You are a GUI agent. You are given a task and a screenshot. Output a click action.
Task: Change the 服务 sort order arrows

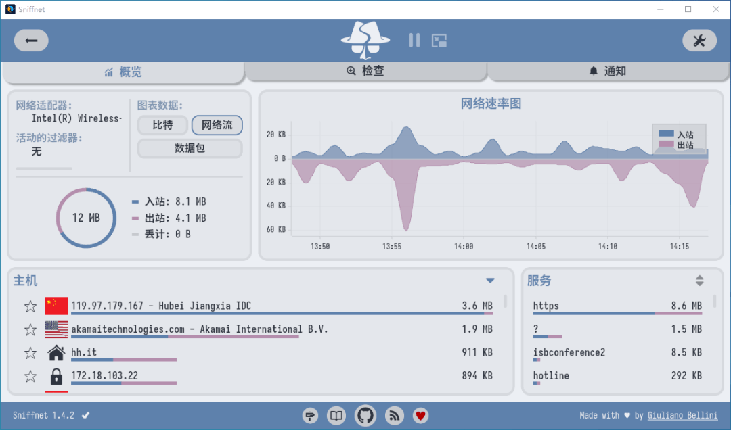click(x=699, y=281)
